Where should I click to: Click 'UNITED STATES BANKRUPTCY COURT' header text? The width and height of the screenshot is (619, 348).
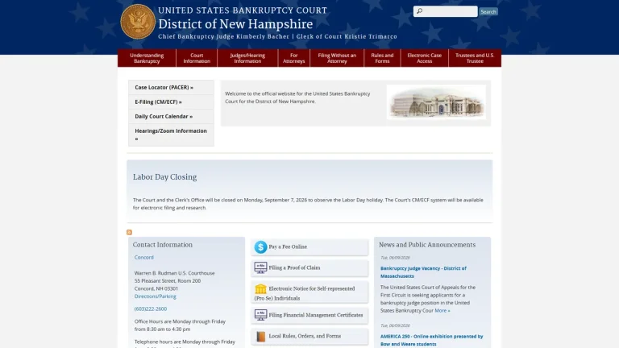[x=243, y=10]
